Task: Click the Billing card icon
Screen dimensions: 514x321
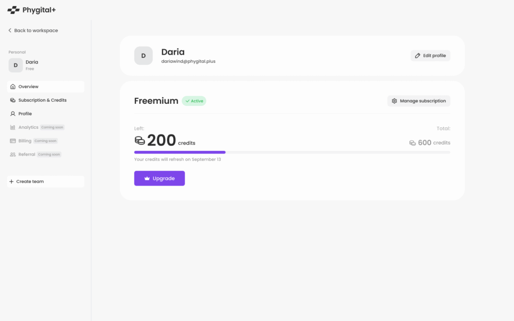Action: coord(13,141)
